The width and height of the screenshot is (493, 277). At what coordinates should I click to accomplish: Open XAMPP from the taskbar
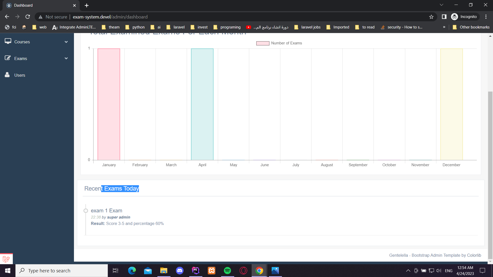pos(212,271)
